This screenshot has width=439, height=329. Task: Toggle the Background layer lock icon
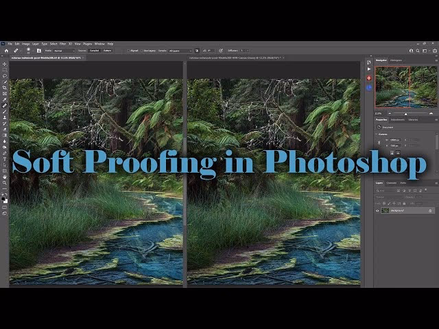pos(430,211)
